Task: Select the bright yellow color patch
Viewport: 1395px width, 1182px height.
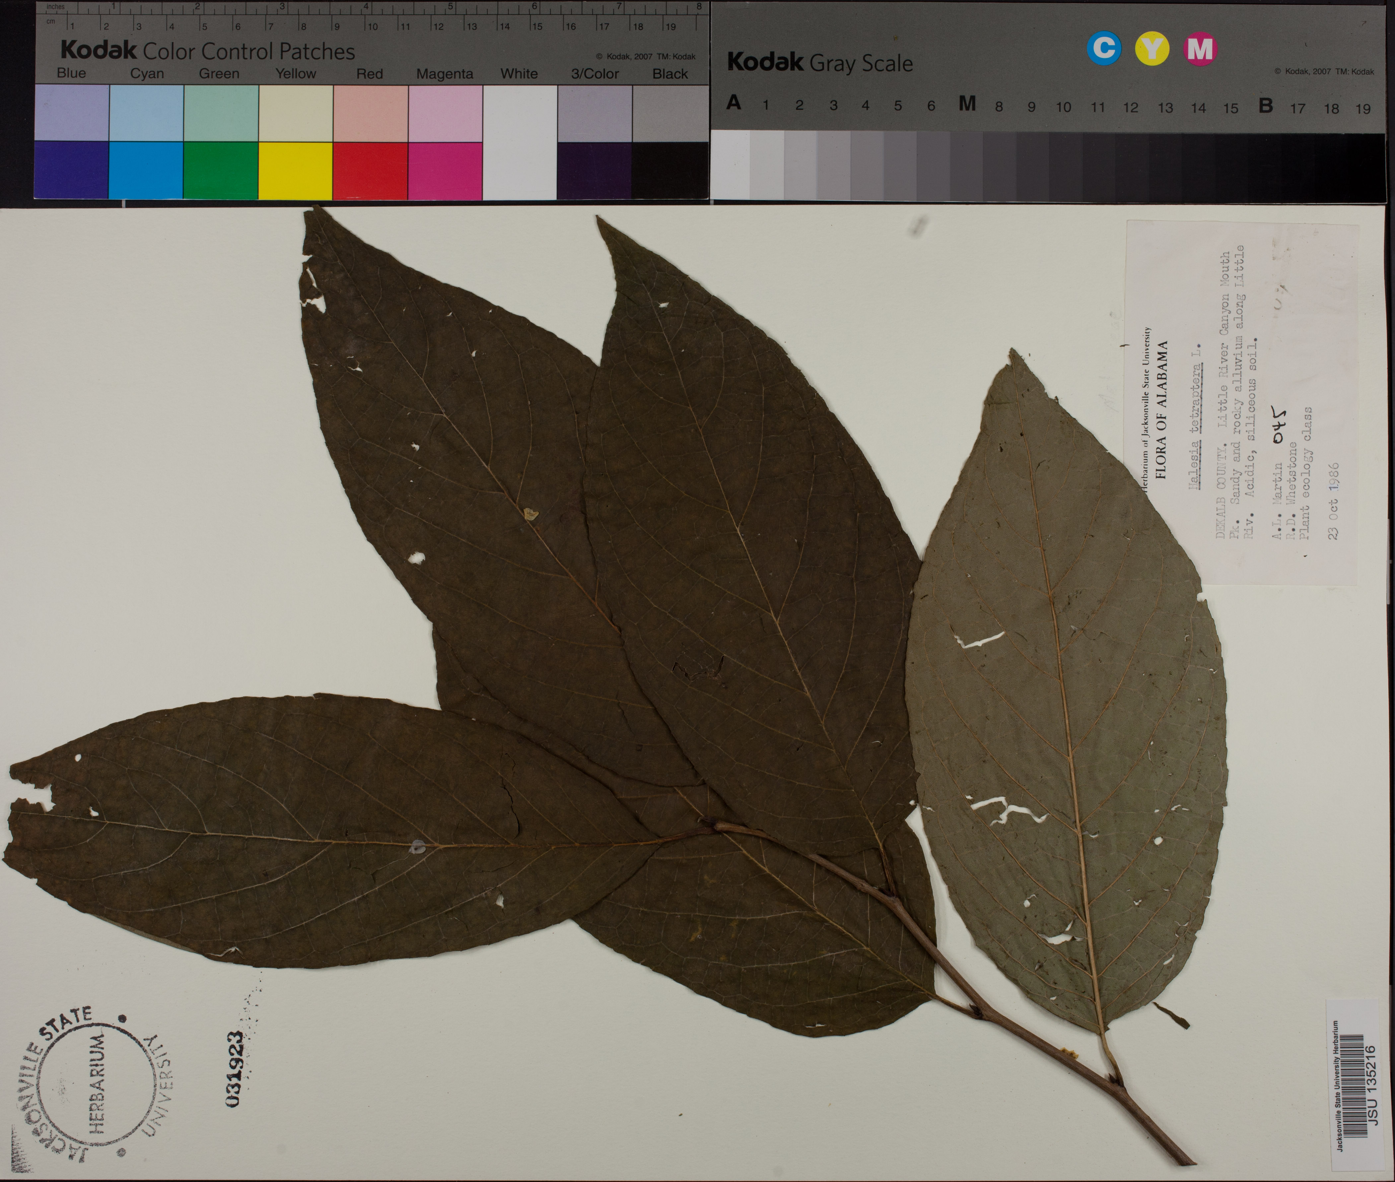Action: click(x=296, y=170)
